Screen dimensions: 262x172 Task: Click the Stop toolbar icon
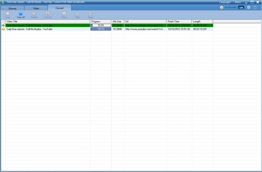point(8,14)
